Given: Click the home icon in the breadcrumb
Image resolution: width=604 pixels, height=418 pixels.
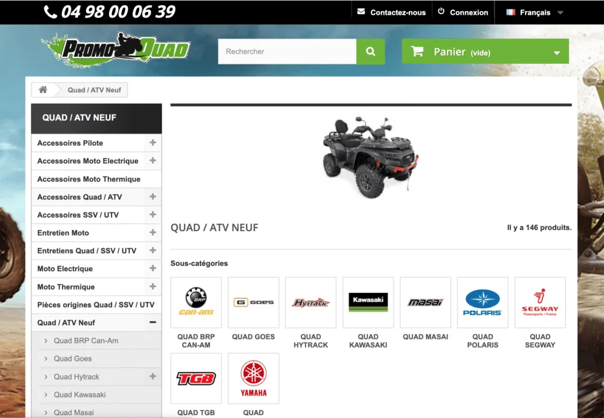Looking at the screenshot, I should [42, 90].
